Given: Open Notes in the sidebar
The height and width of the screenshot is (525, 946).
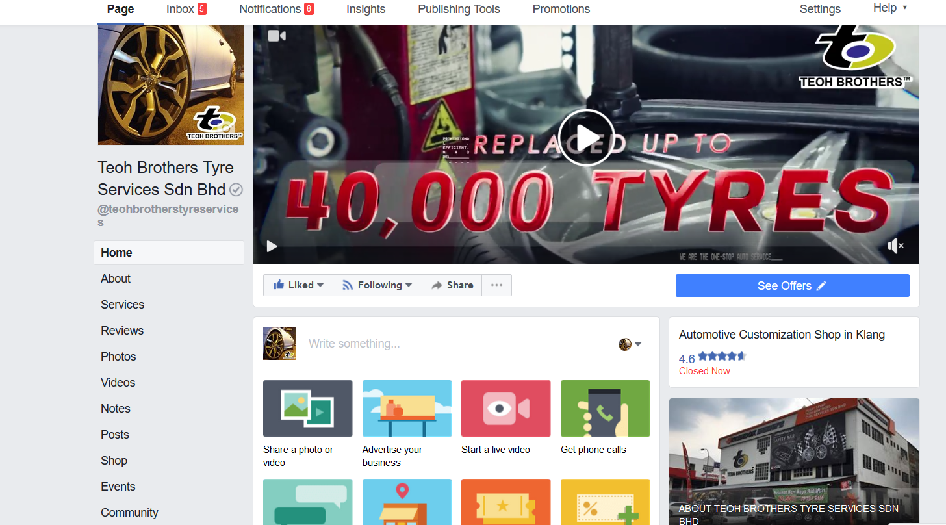Looking at the screenshot, I should [116, 409].
